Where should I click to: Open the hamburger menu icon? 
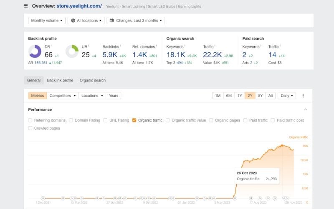(26, 6)
